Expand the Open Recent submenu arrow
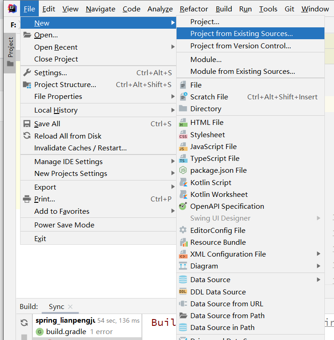 pyautogui.click(x=173, y=47)
